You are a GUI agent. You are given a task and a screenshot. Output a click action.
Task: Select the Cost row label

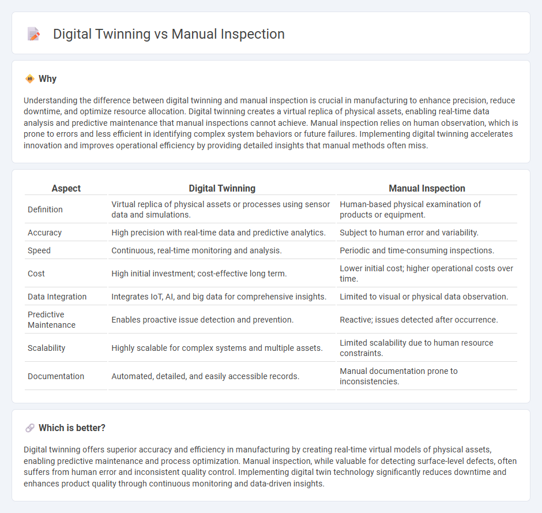[36, 274]
